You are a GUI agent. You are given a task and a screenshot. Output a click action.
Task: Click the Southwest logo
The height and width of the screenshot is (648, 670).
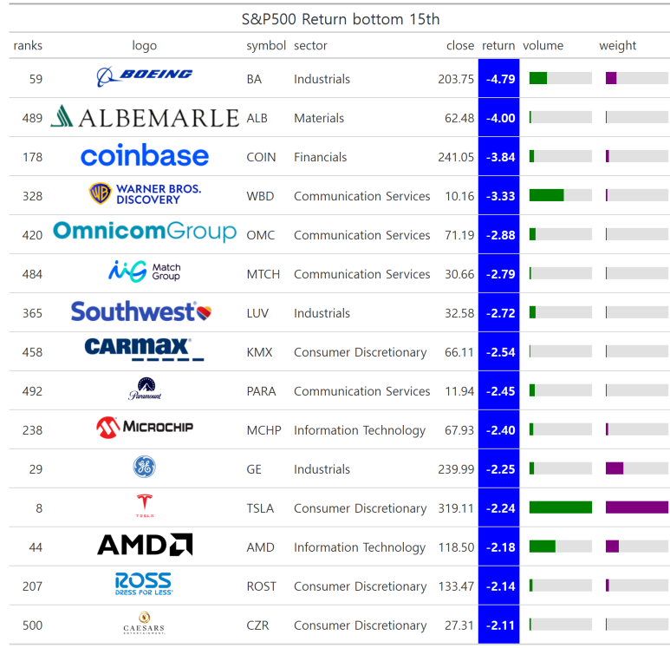point(141,311)
